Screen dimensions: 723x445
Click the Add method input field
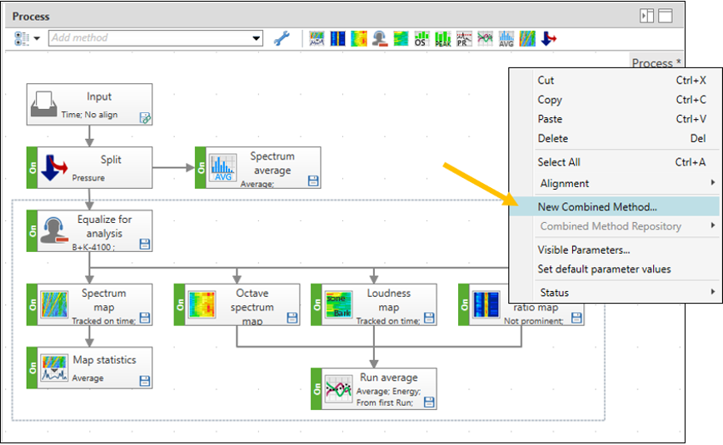(150, 38)
